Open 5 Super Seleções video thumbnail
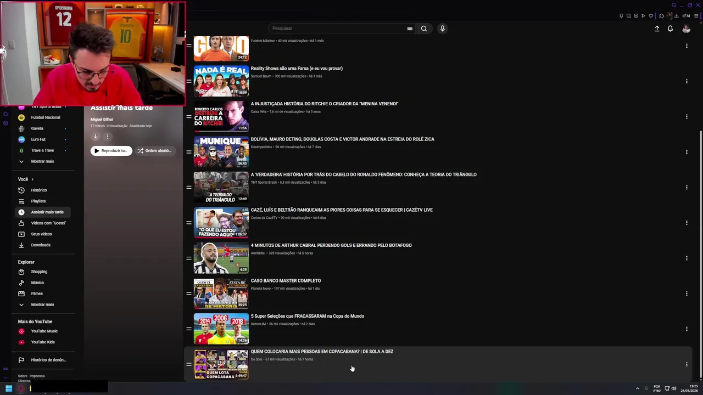 pyautogui.click(x=221, y=329)
